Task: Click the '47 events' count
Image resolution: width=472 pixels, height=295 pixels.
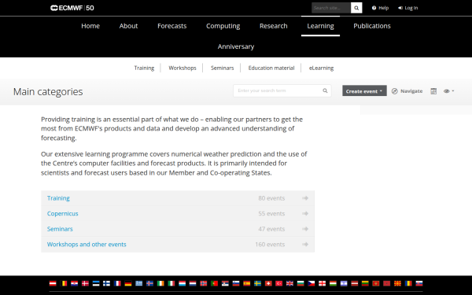Action: tap(271, 229)
